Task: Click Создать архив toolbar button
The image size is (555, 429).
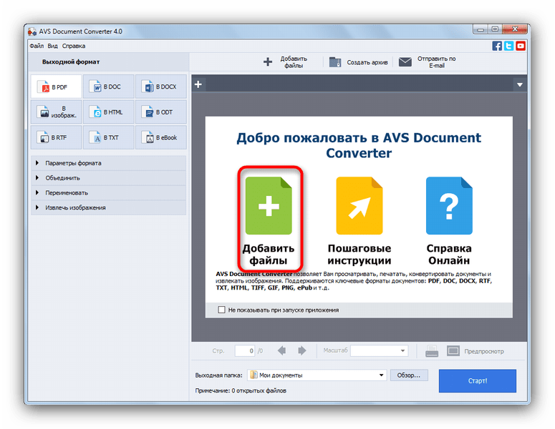Action: coord(359,62)
